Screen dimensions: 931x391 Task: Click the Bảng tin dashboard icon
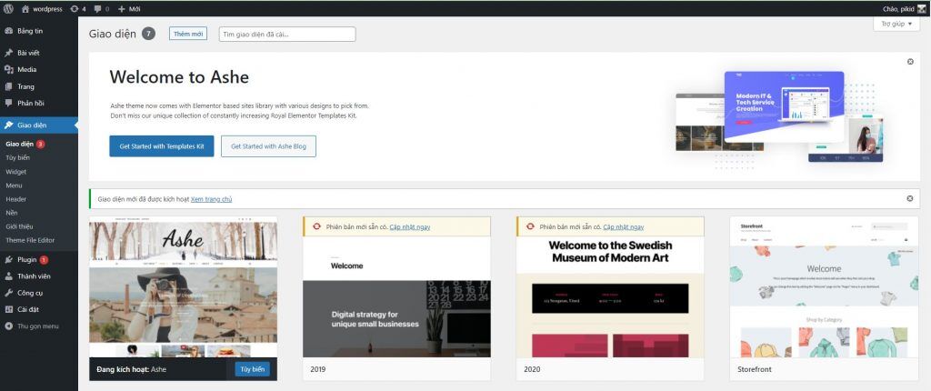pyautogui.click(x=8, y=31)
